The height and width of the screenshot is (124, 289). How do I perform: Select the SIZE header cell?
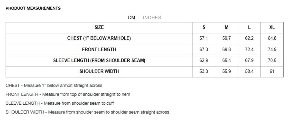click(x=99, y=27)
